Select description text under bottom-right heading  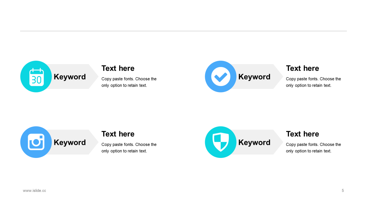[x=313, y=148]
